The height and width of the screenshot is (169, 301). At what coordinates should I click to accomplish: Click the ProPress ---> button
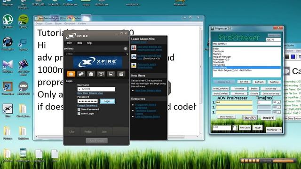coord(274,130)
